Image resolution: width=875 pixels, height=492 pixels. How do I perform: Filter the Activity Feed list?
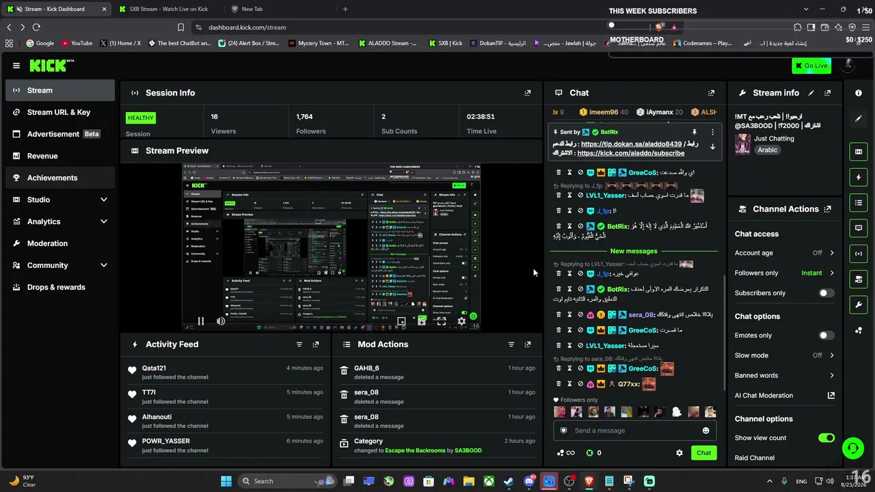point(299,344)
